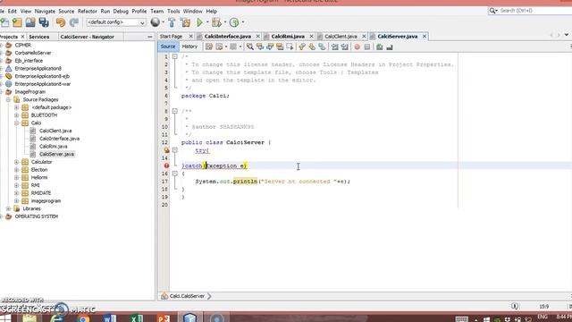The image size is (572, 322).
Task: Click the Shift Line Left icon in editor toolbar
Action: [334, 47]
